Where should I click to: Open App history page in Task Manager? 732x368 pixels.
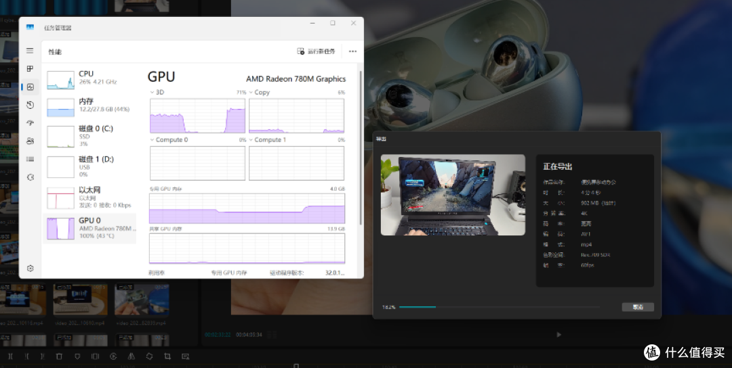click(30, 106)
